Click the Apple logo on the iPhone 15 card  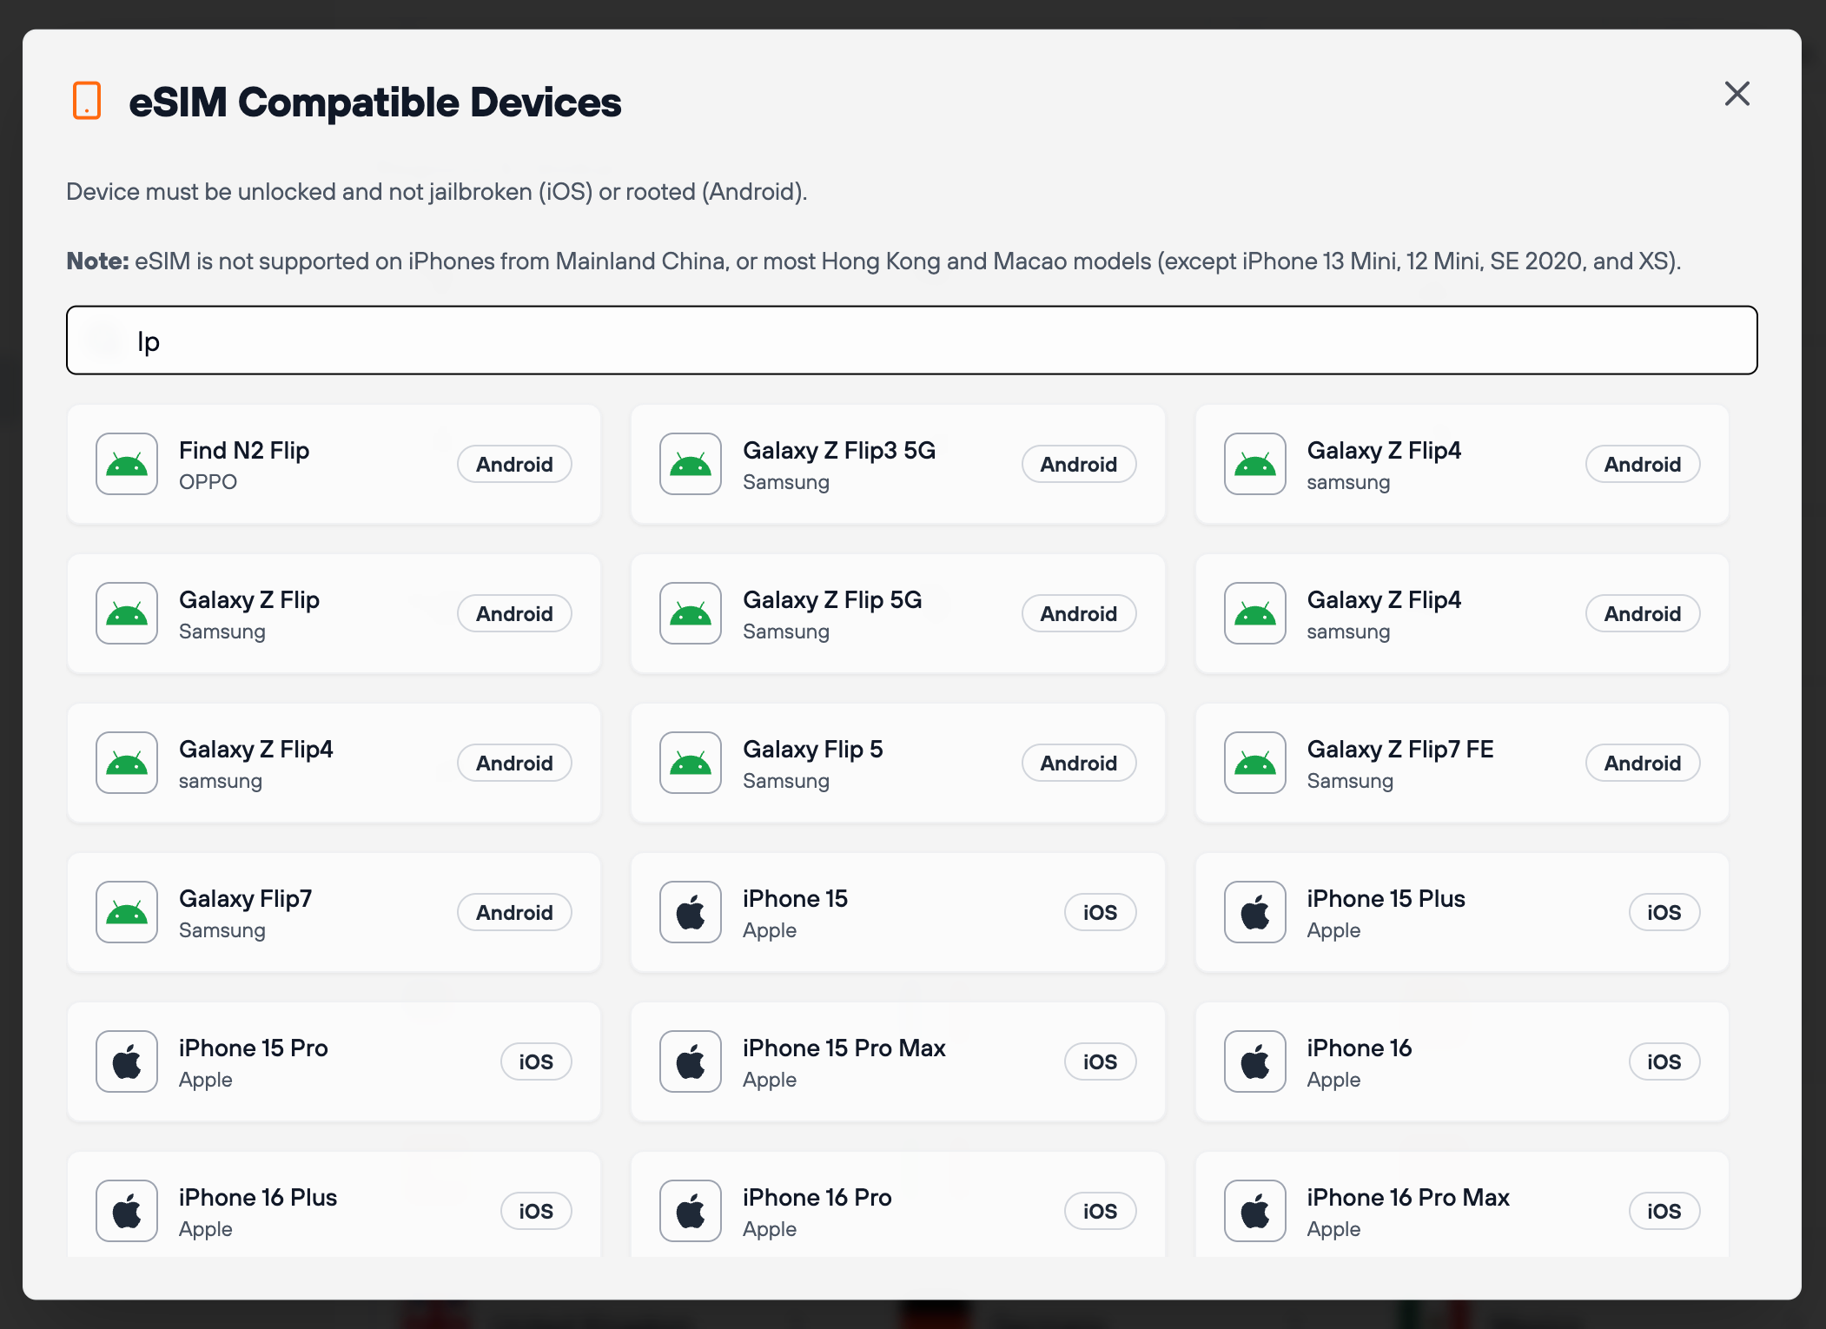coord(690,912)
